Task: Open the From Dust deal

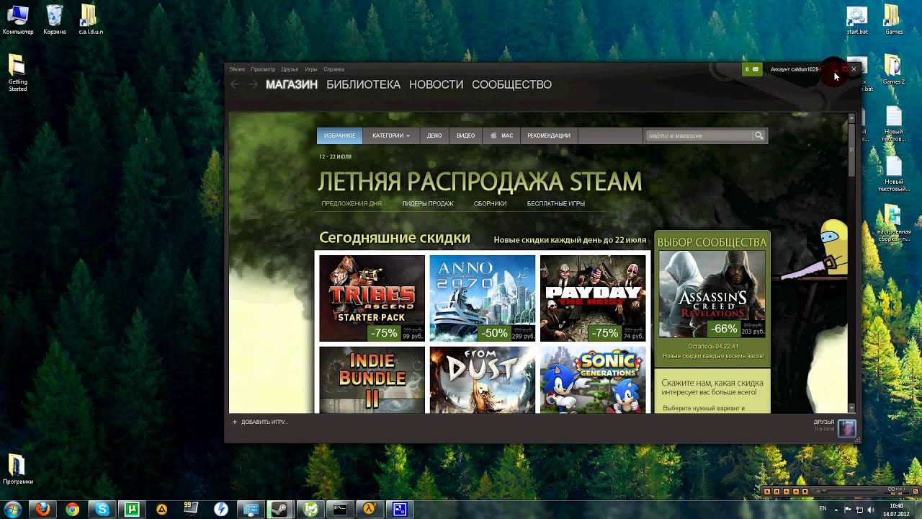Action: [x=483, y=380]
